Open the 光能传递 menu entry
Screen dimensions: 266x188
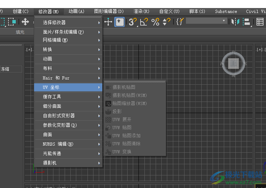point(69,154)
